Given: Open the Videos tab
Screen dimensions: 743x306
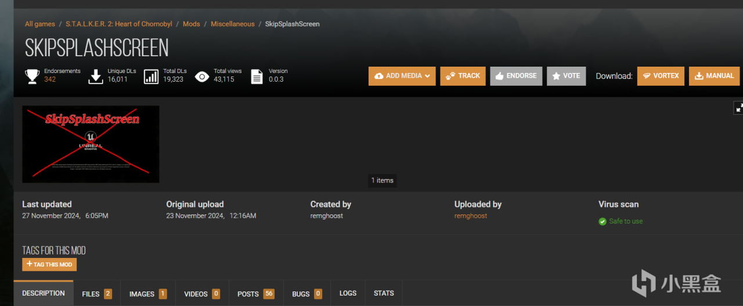Looking at the screenshot, I should [x=202, y=294].
